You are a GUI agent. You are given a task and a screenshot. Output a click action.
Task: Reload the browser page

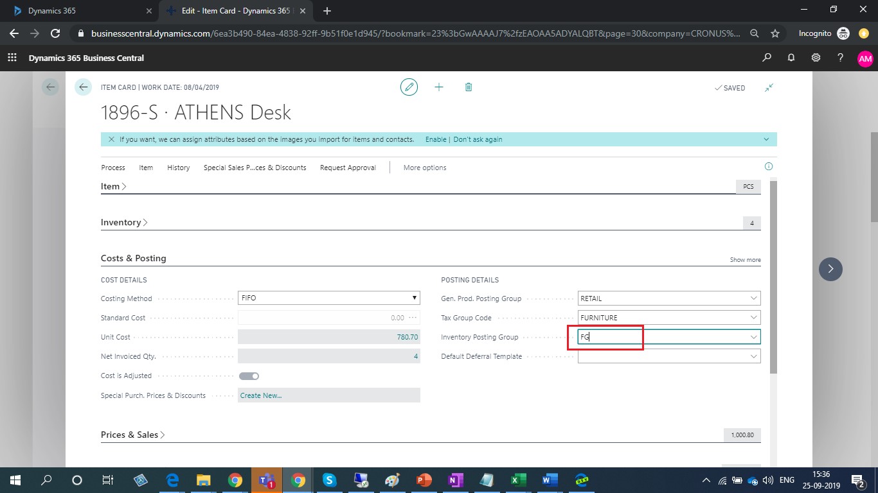tap(56, 33)
